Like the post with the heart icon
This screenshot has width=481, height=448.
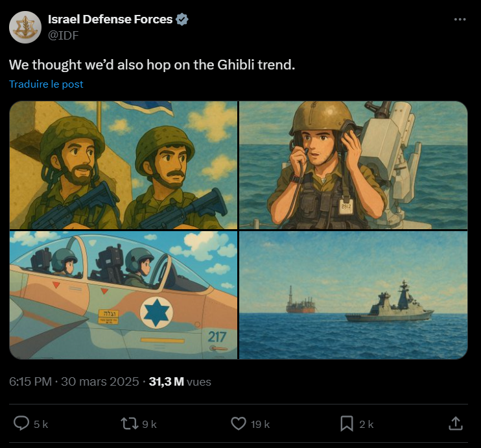point(239,423)
